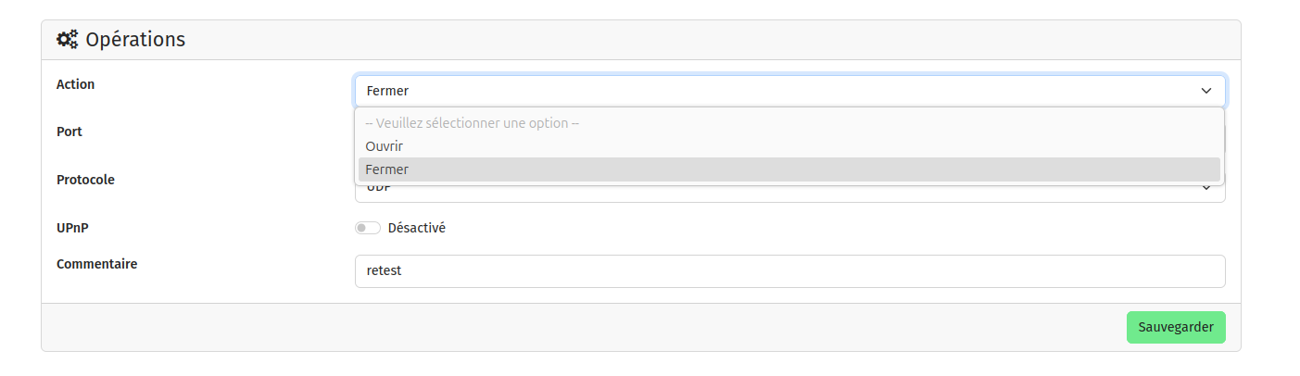Image resolution: width=1300 pixels, height=376 pixels.
Task: Click the Action select box showing Fermer
Action: click(741, 91)
